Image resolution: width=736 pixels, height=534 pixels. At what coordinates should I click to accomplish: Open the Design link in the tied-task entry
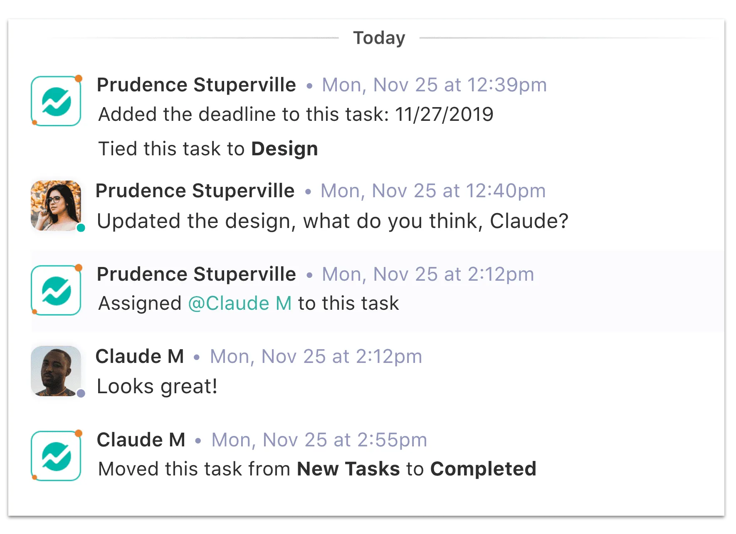(284, 149)
